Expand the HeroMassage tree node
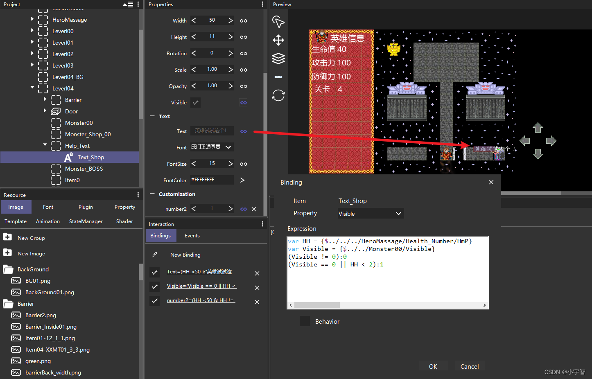 tap(32, 19)
